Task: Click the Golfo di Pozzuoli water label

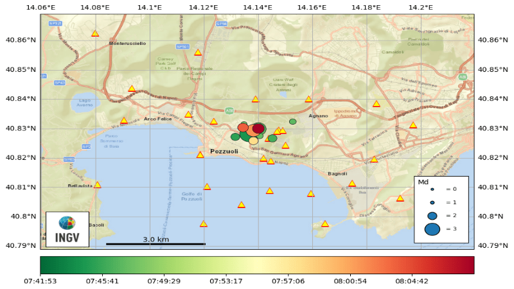Action: pos(191,197)
